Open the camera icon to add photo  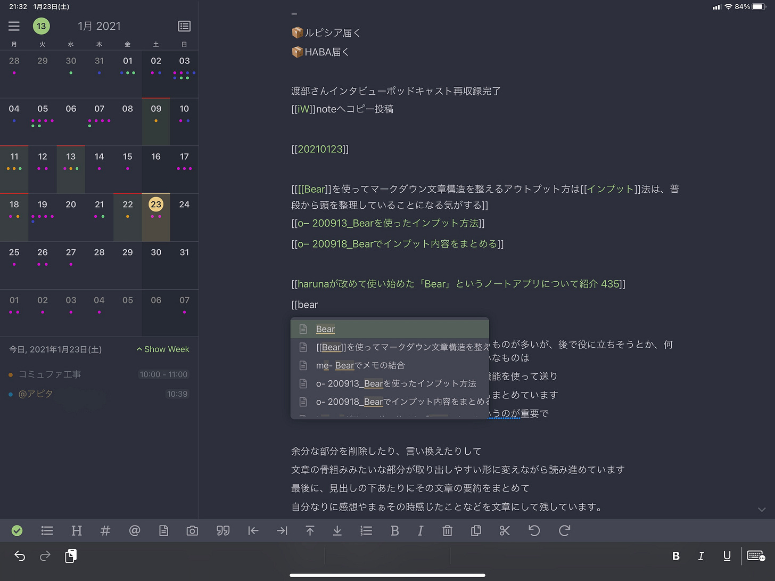click(x=192, y=530)
